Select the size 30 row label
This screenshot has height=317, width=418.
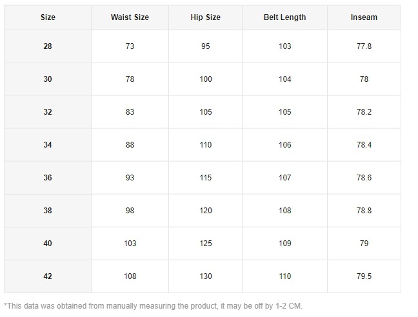pos(48,79)
